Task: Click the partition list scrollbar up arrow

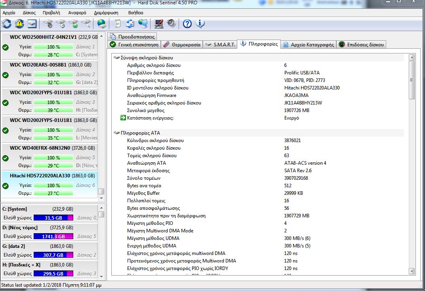Action: pos(101,208)
